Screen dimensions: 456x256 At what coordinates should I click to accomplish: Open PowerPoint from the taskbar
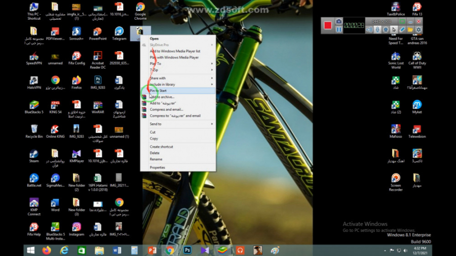point(152,250)
